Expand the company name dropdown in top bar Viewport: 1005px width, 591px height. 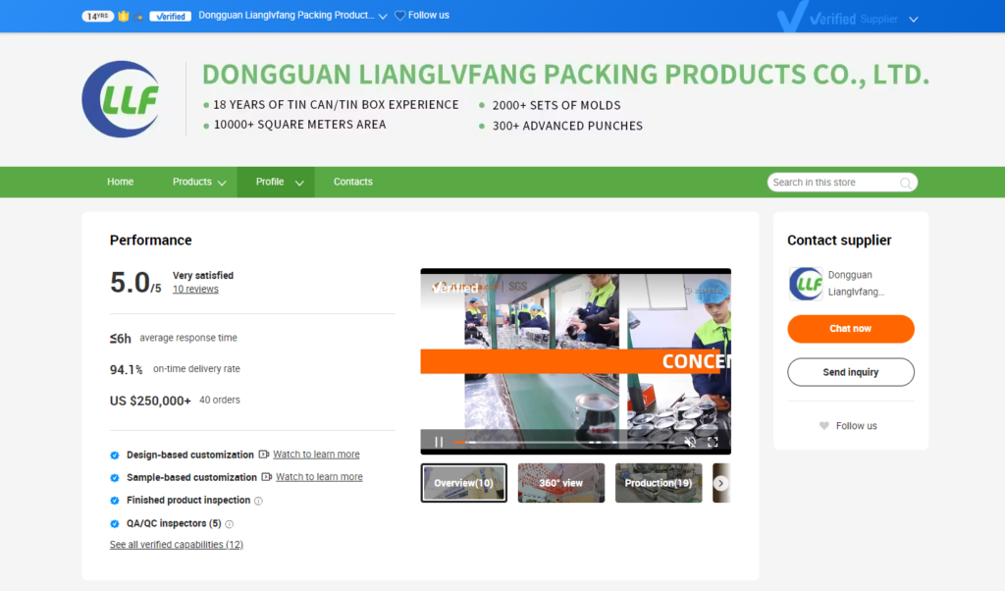point(383,16)
